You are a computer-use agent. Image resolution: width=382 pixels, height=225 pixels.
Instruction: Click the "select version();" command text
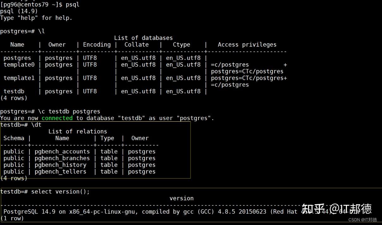[60, 192]
